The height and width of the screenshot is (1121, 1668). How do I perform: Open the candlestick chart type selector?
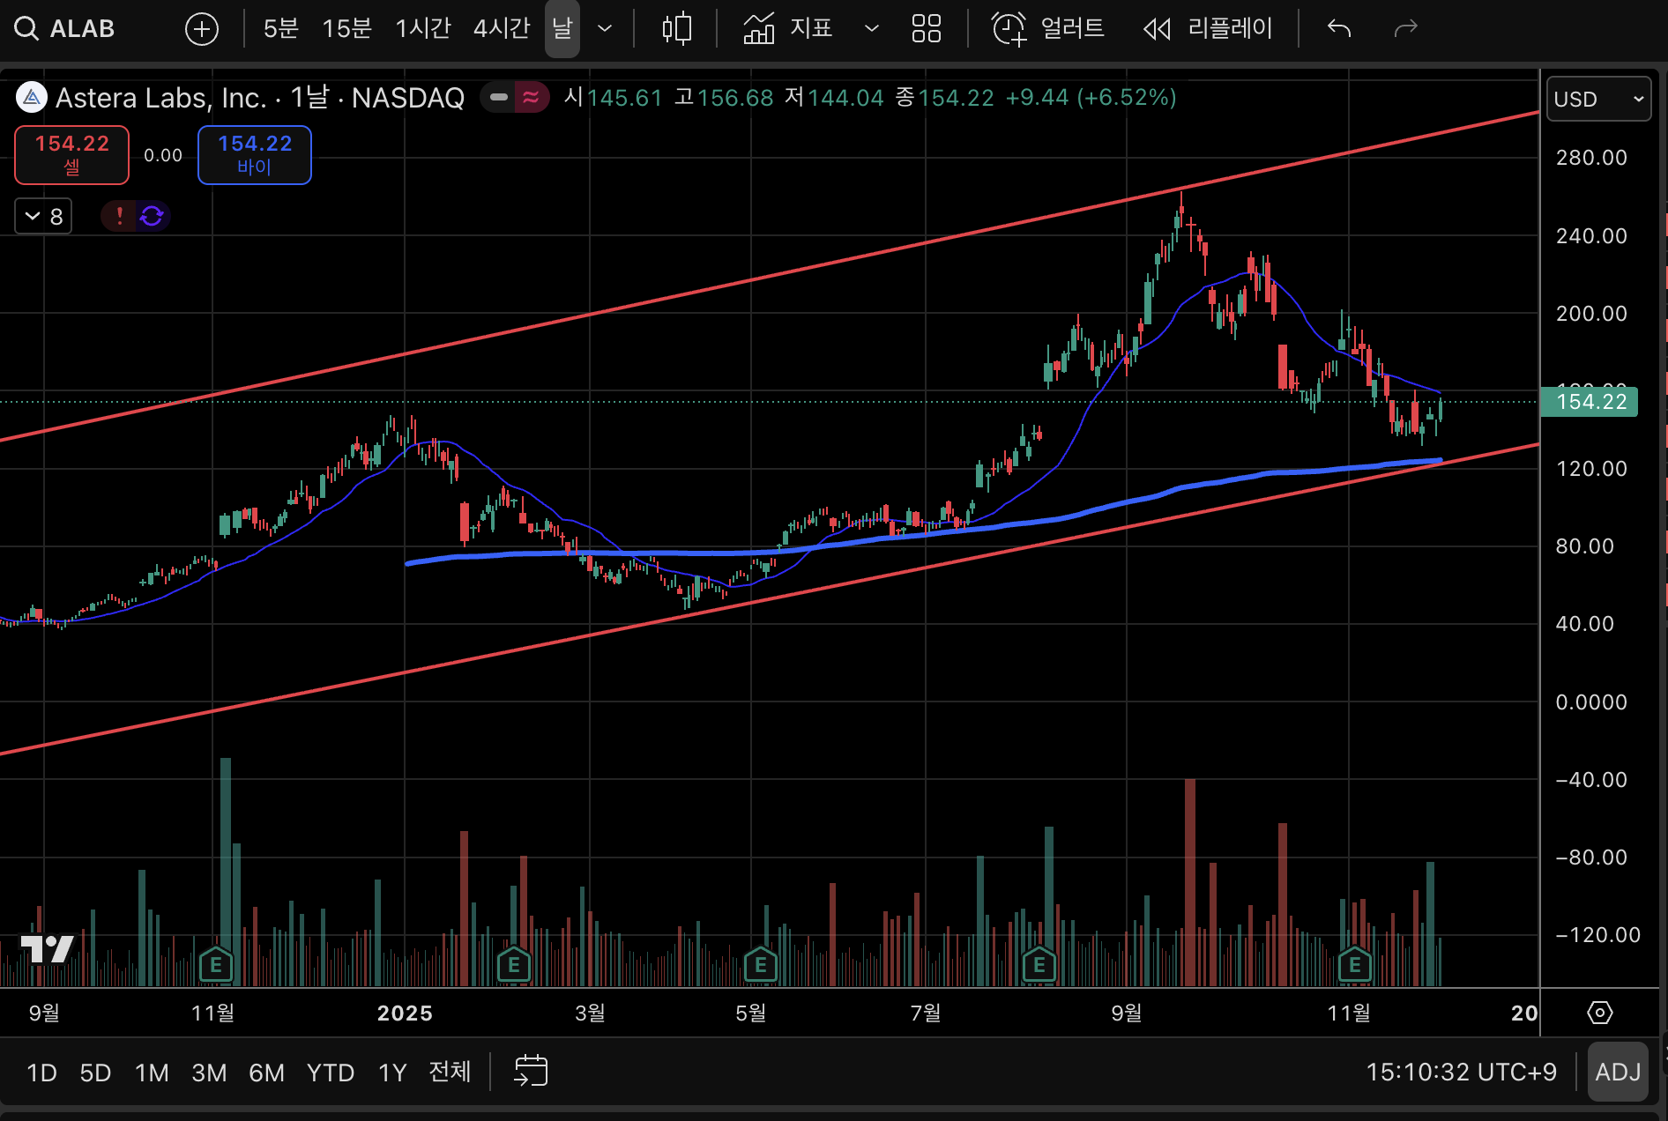click(676, 29)
